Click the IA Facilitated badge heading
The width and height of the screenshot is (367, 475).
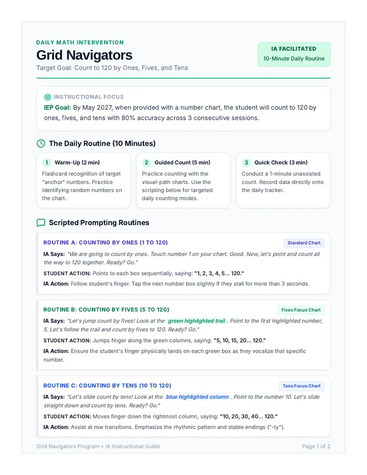(294, 49)
